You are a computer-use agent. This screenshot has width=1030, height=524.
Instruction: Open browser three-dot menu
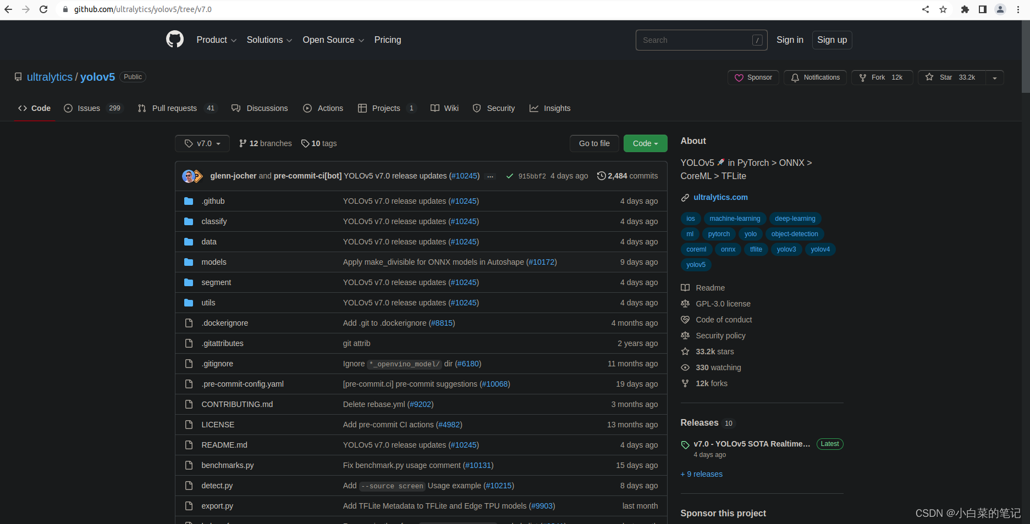1018,9
